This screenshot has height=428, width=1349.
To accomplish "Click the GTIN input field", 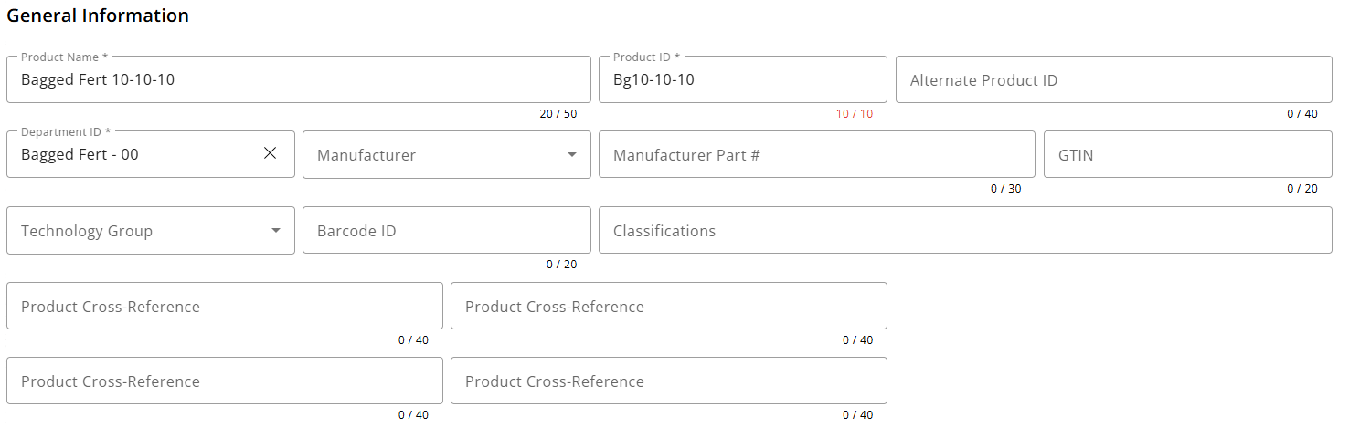I will [x=1187, y=155].
